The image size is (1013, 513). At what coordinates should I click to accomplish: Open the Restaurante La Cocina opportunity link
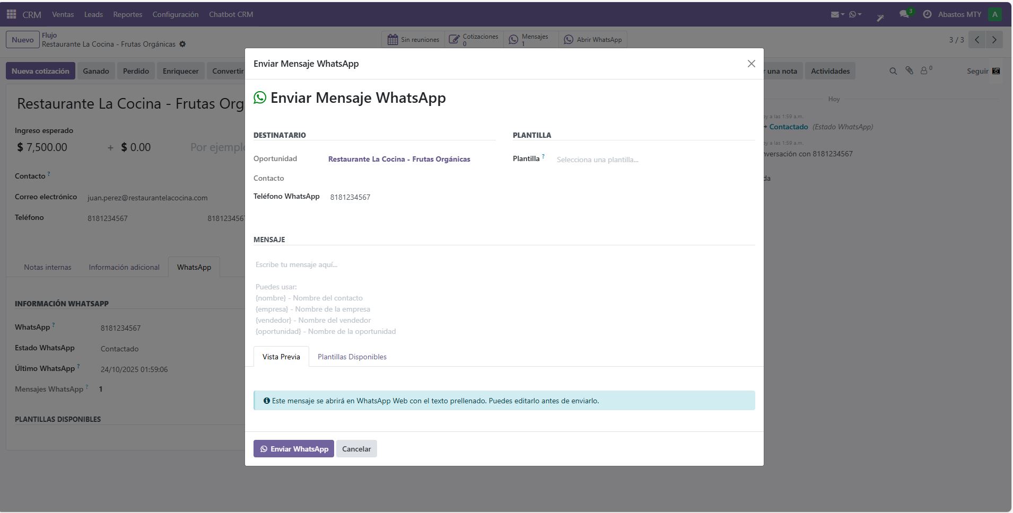pos(399,159)
